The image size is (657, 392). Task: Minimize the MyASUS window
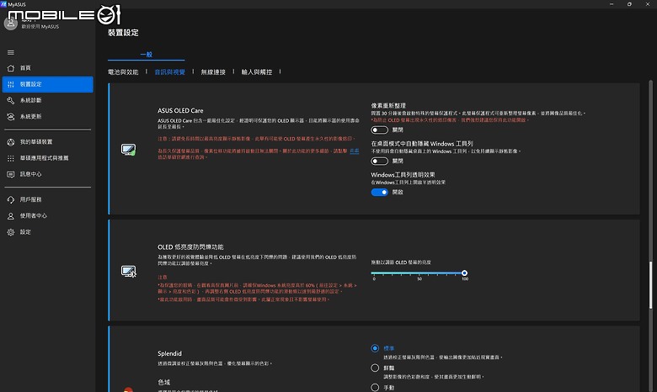pos(612,4)
